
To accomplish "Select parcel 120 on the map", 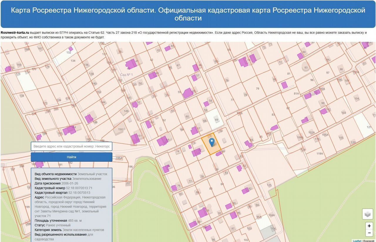I will coord(353,143).
